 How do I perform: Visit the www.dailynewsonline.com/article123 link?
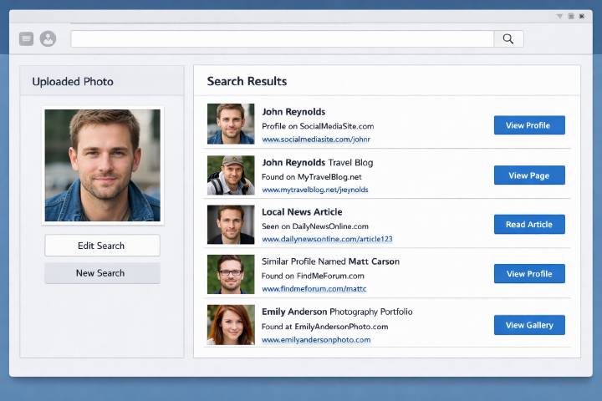[x=327, y=239]
